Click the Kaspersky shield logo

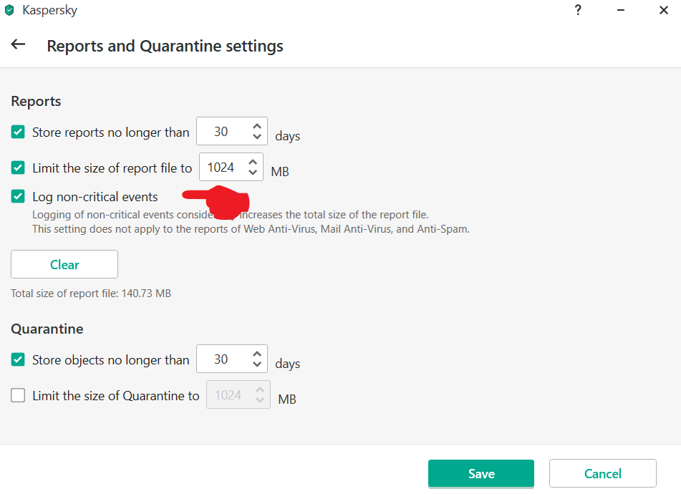[x=9, y=11]
